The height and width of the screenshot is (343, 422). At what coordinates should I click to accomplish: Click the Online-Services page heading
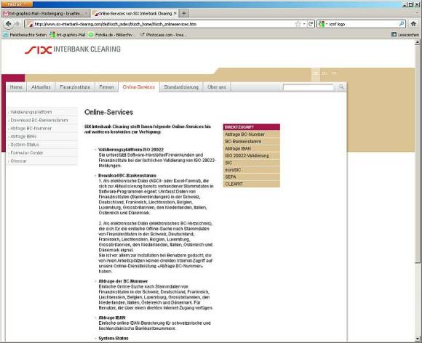[108, 112]
